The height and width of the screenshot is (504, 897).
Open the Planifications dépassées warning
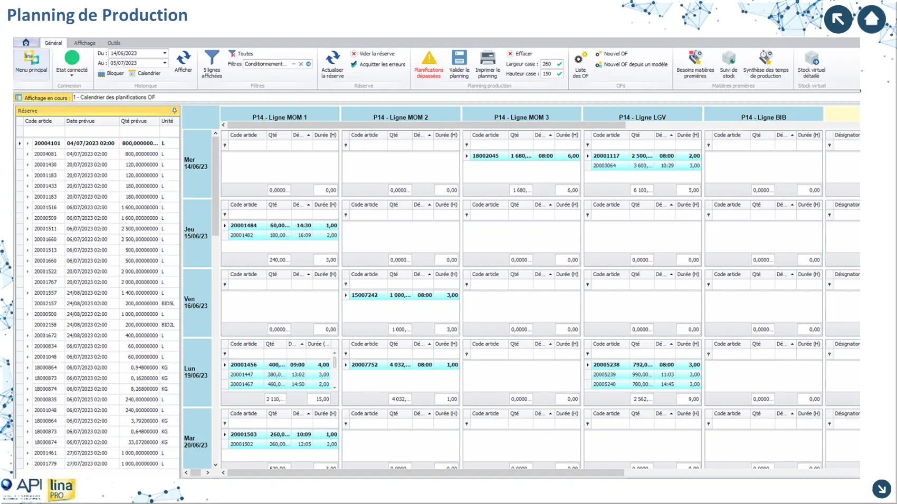point(428,59)
